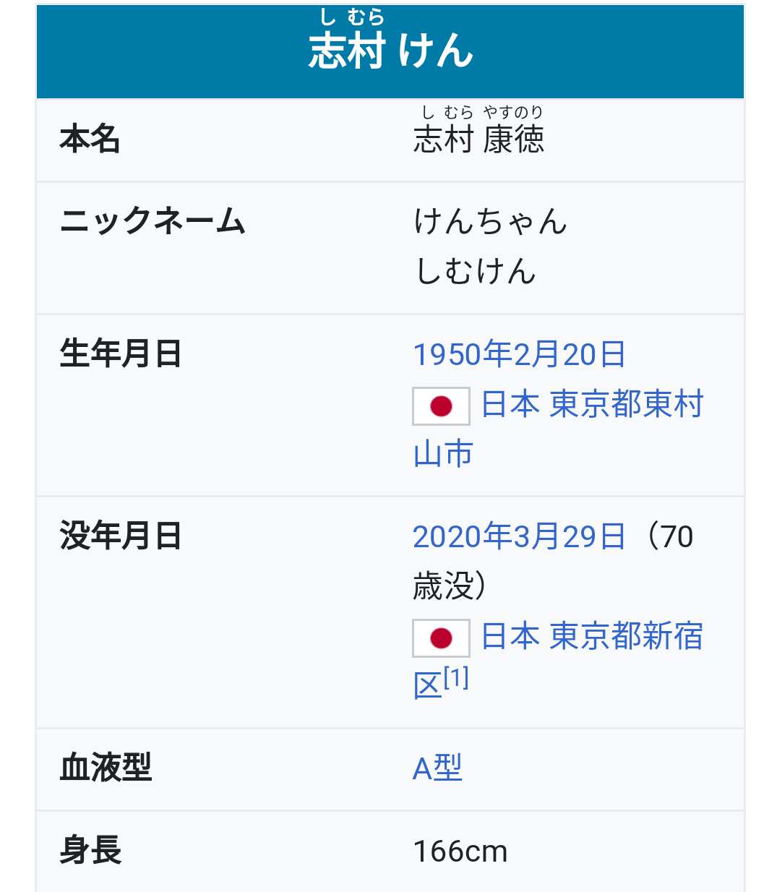This screenshot has height=892, width=777.
Task: Open the A型 blood type link
Action: coord(437,768)
